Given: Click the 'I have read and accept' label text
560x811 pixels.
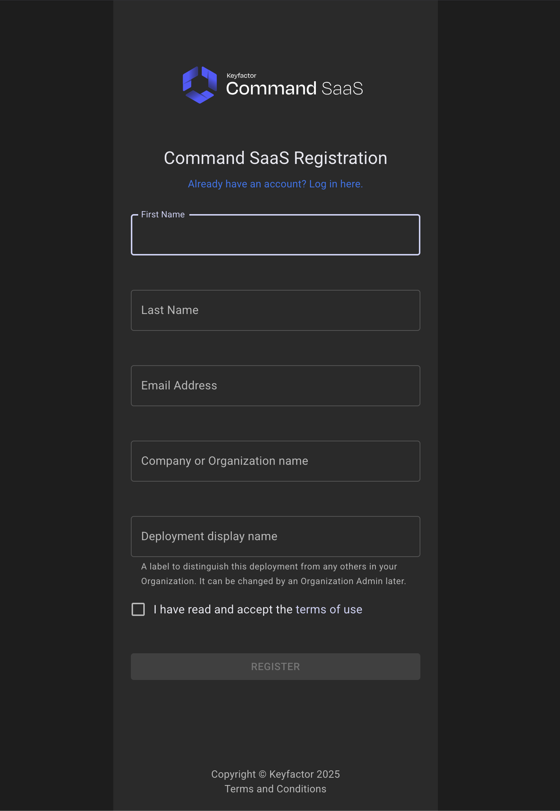Looking at the screenshot, I should click(223, 609).
